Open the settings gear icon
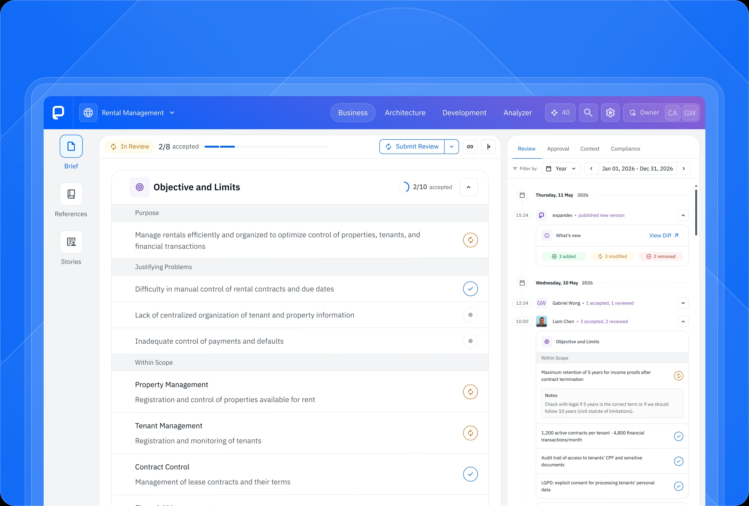 (610, 113)
